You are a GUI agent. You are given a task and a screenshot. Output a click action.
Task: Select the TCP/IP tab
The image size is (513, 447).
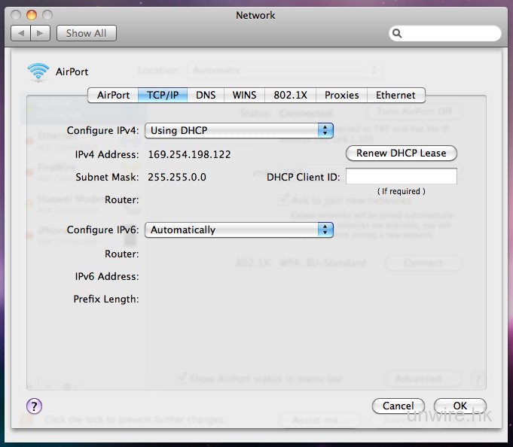coord(162,96)
